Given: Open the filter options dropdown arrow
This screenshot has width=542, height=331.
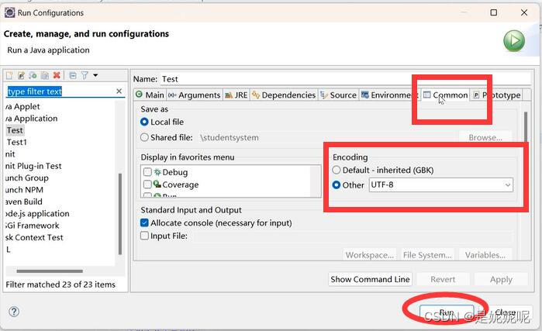Looking at the screenshot, I should (95, 75).
